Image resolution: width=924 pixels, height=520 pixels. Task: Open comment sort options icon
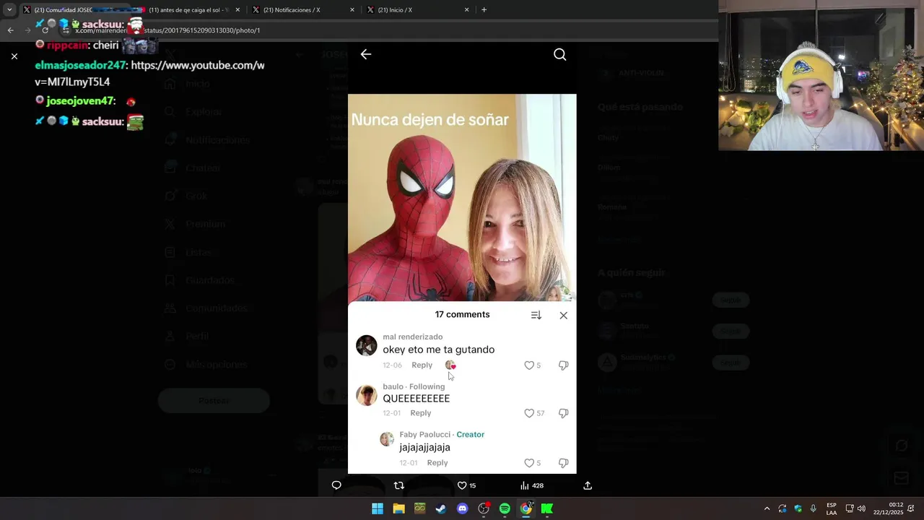click(536, 316)
